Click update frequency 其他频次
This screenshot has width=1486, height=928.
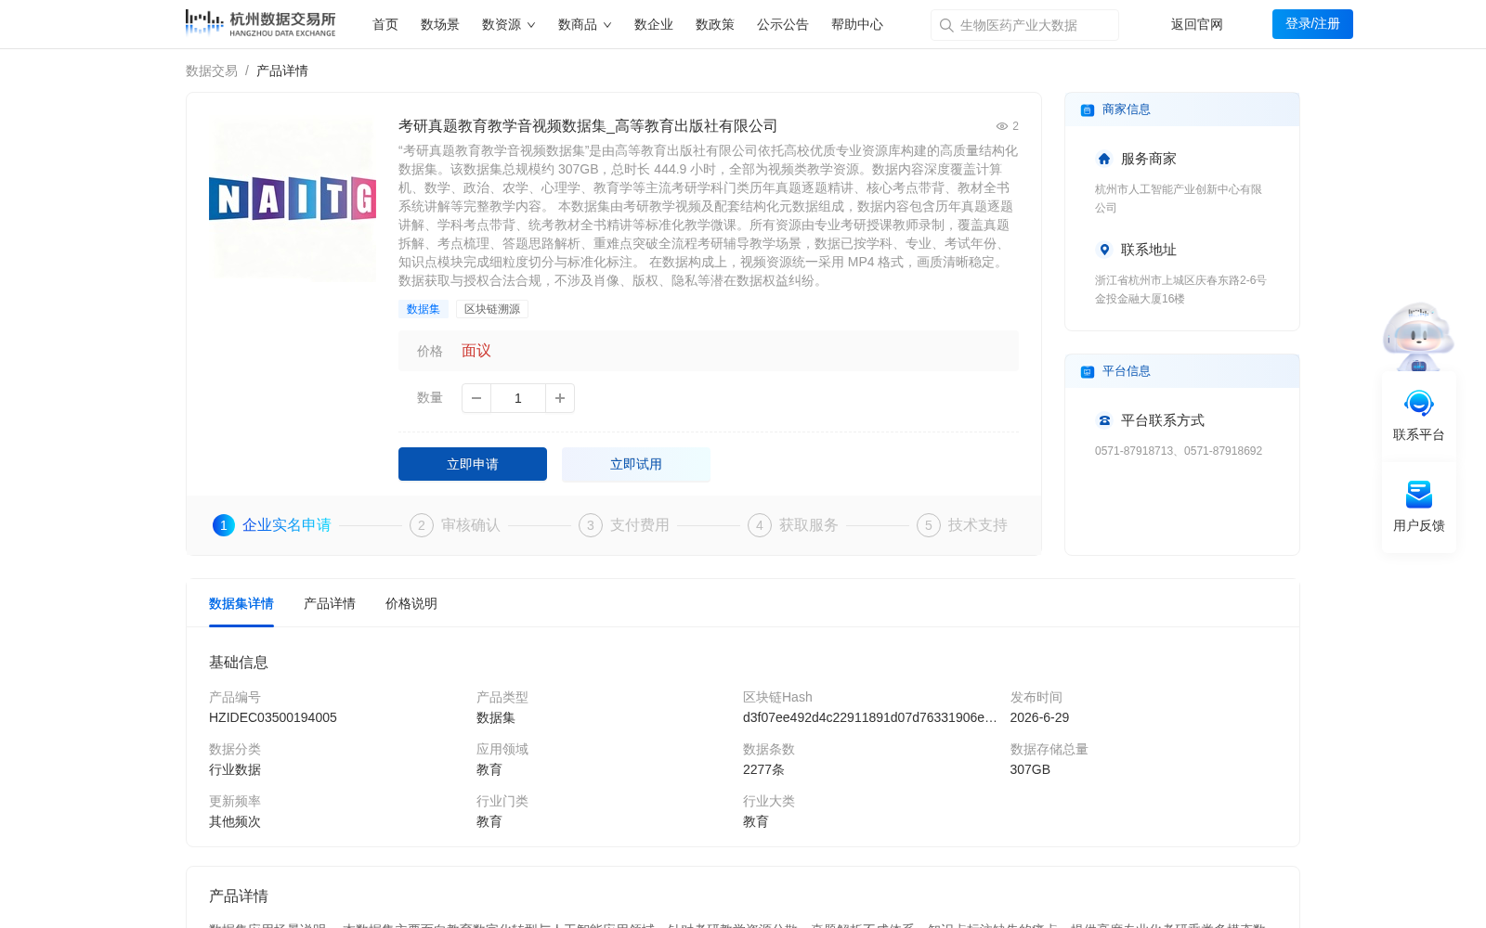point(235,822)
